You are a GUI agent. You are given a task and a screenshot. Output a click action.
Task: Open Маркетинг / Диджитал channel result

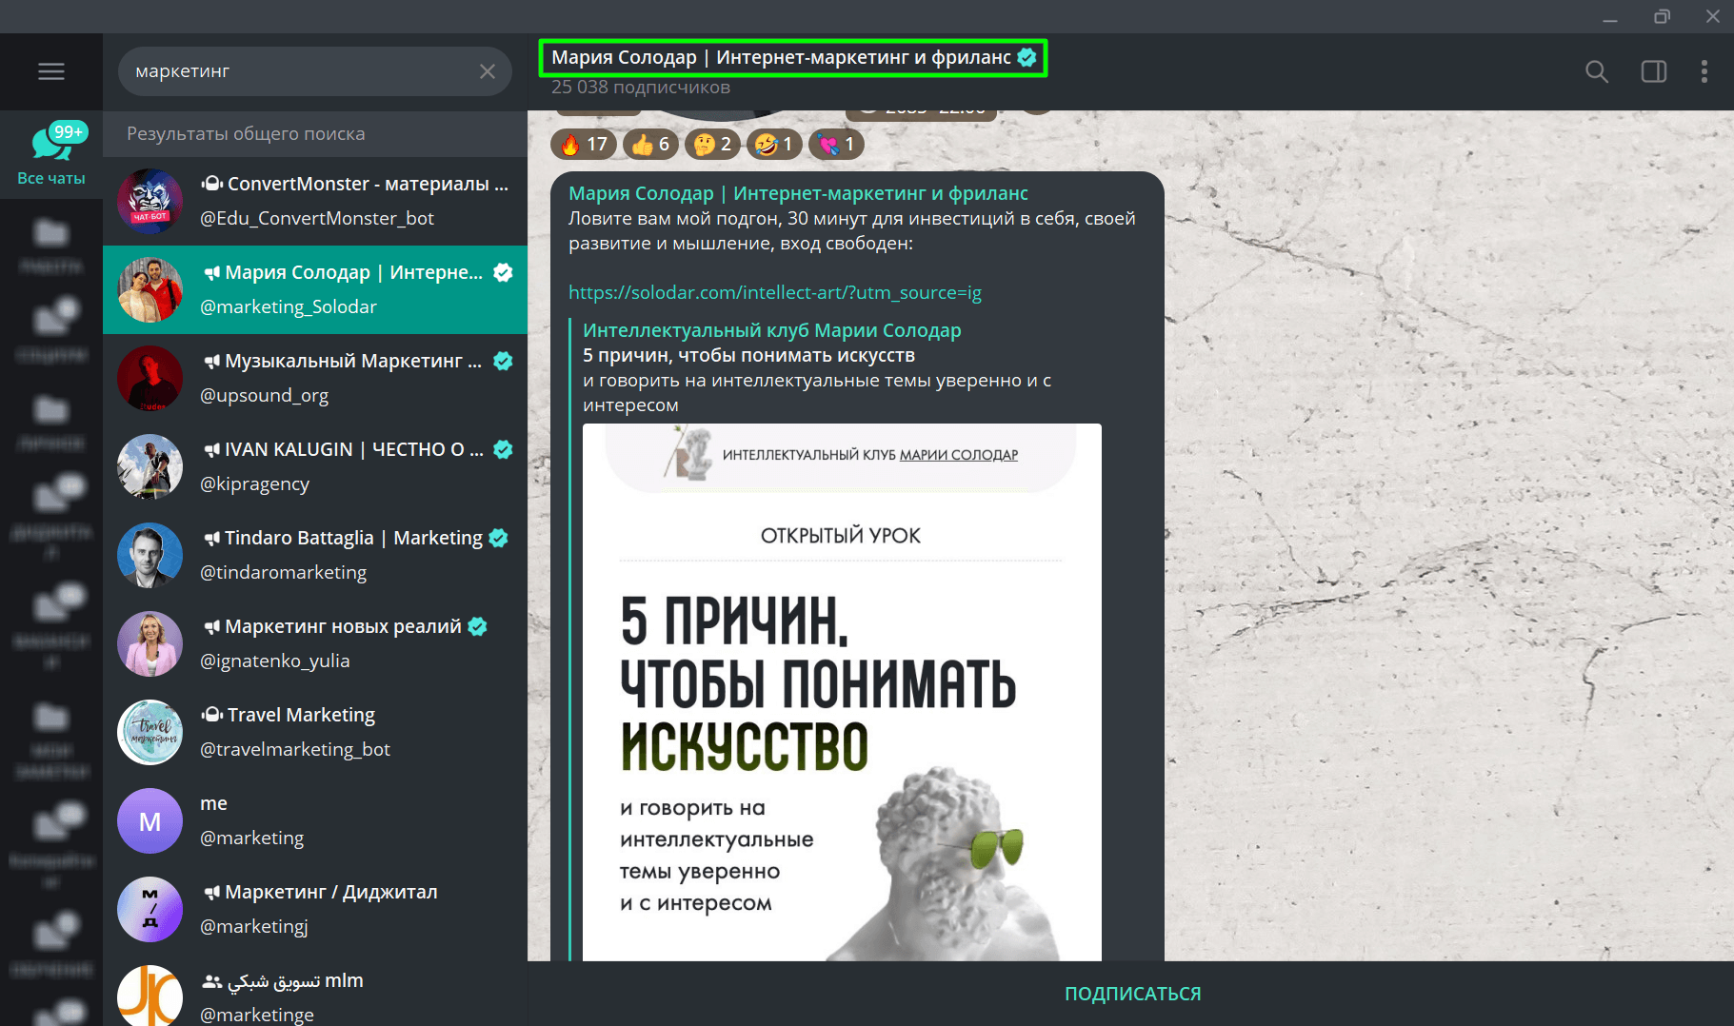pyautogui.click(x=315, y=909)
